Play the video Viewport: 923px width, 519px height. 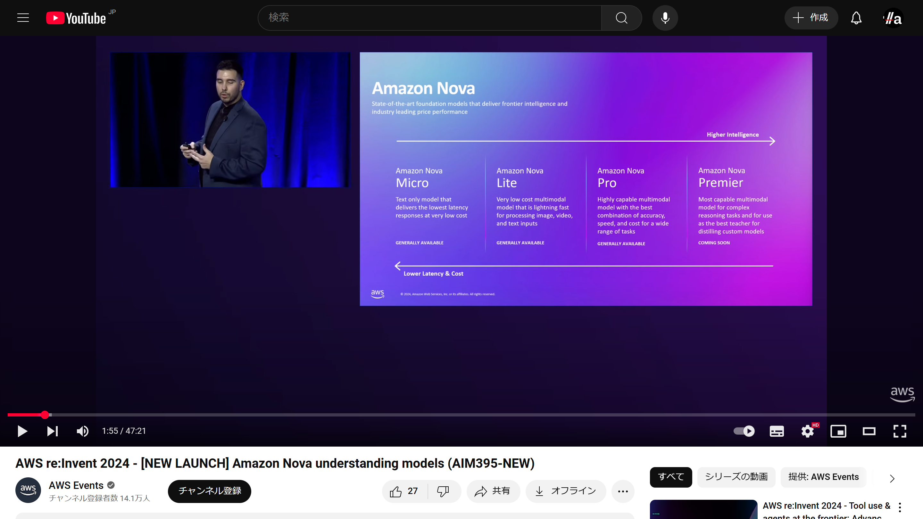pos(22,431)
